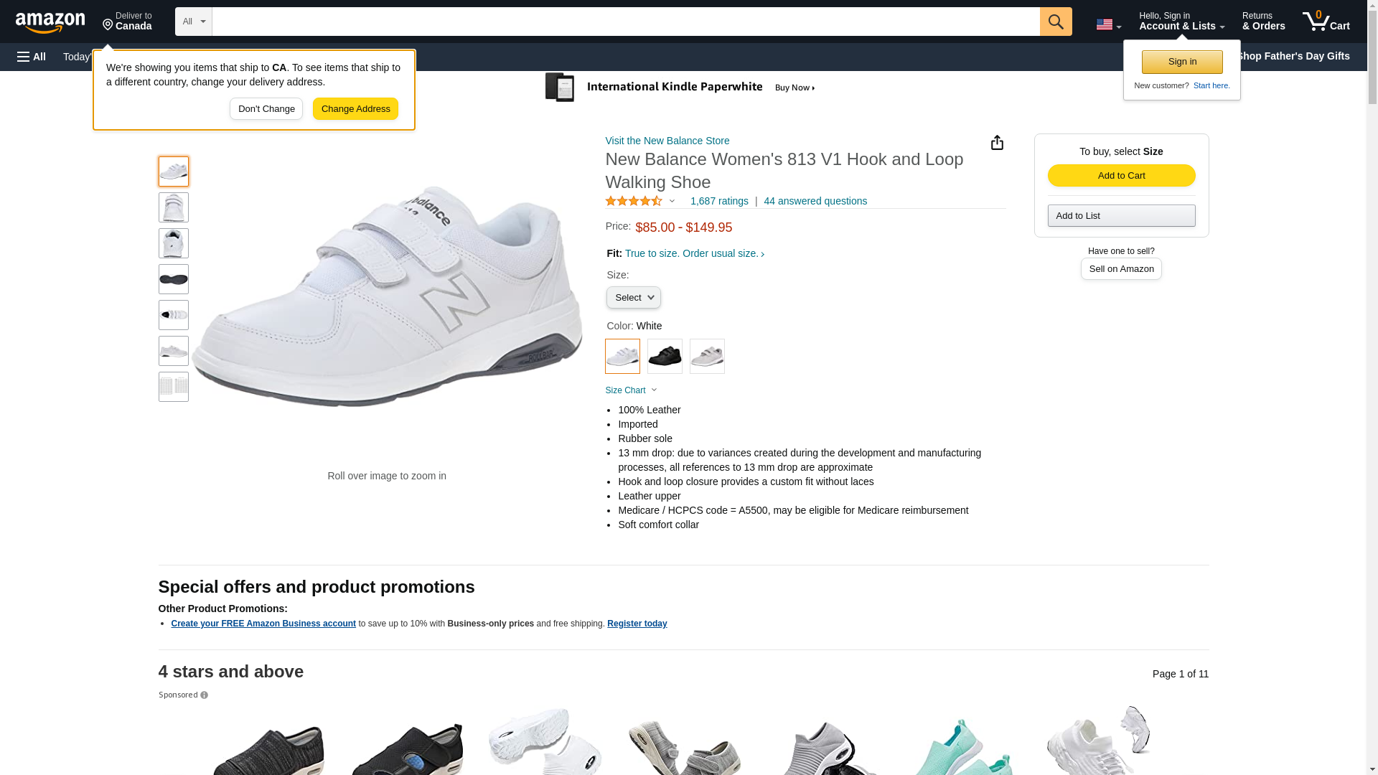Select the shoe sole thumbnail image

[174, 279]
